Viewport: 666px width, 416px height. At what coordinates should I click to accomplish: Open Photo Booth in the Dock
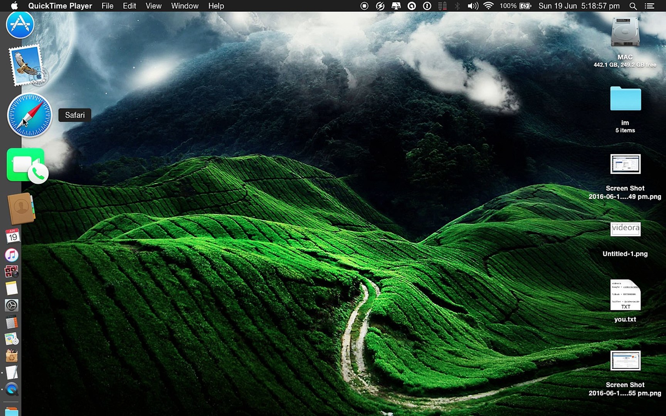pyautogui.click(x=12, y=272)
